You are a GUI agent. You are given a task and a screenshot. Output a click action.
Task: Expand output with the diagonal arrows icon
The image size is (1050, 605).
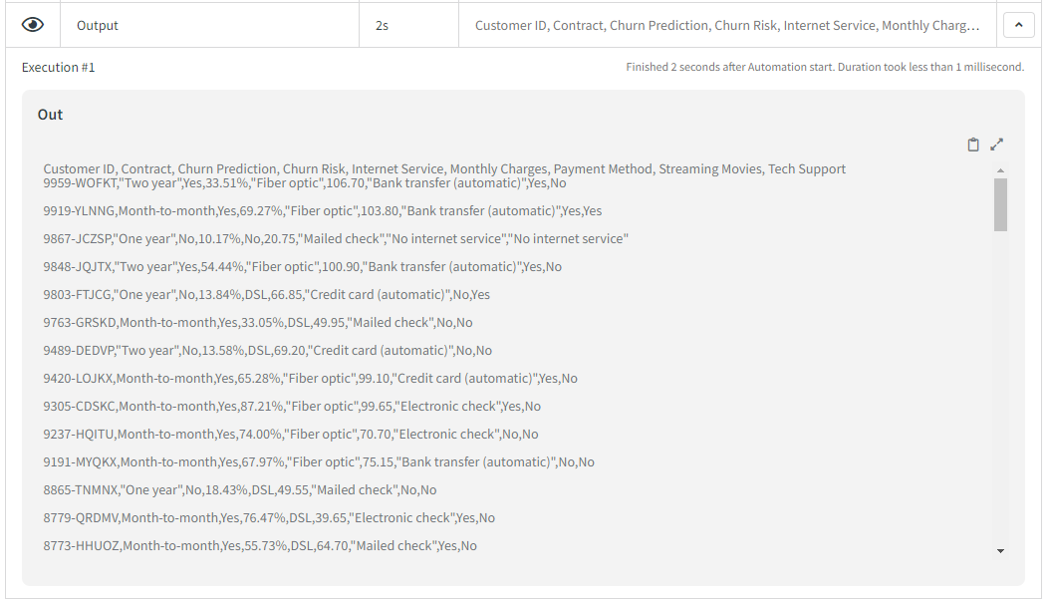coord(997,145)
